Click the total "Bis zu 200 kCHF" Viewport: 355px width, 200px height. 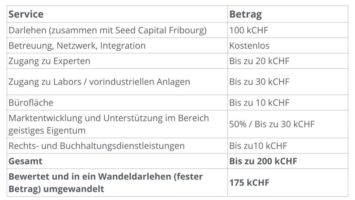[x=263, y=161]
